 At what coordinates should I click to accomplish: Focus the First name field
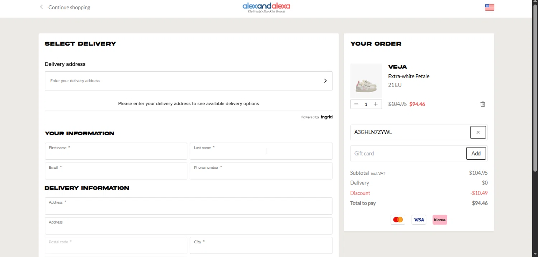pyautogui.click(x=116, y=151)
